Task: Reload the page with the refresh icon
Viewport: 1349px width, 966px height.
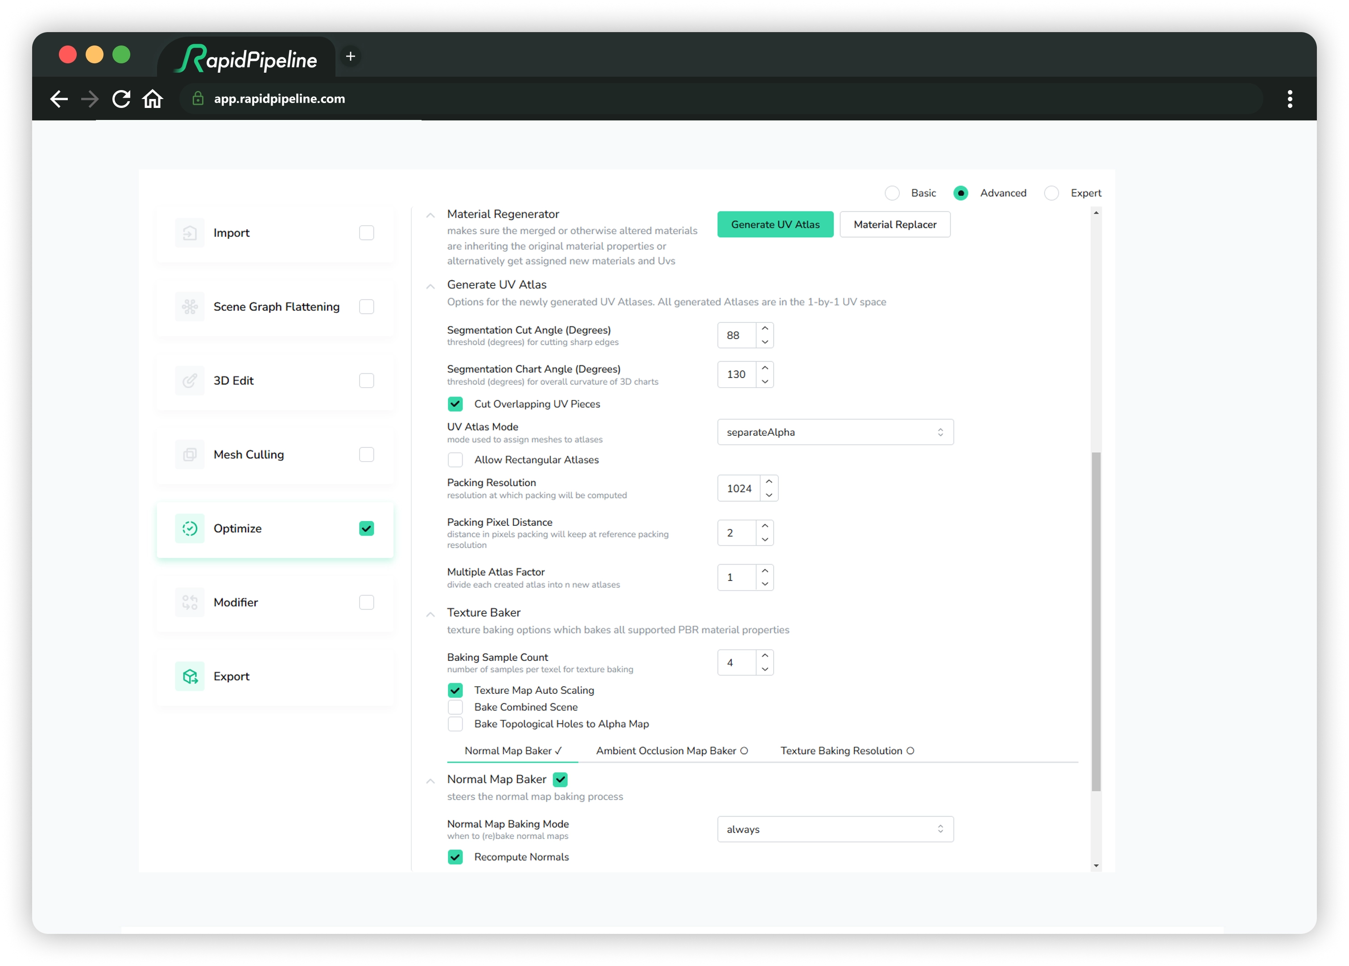Action: 121,99
